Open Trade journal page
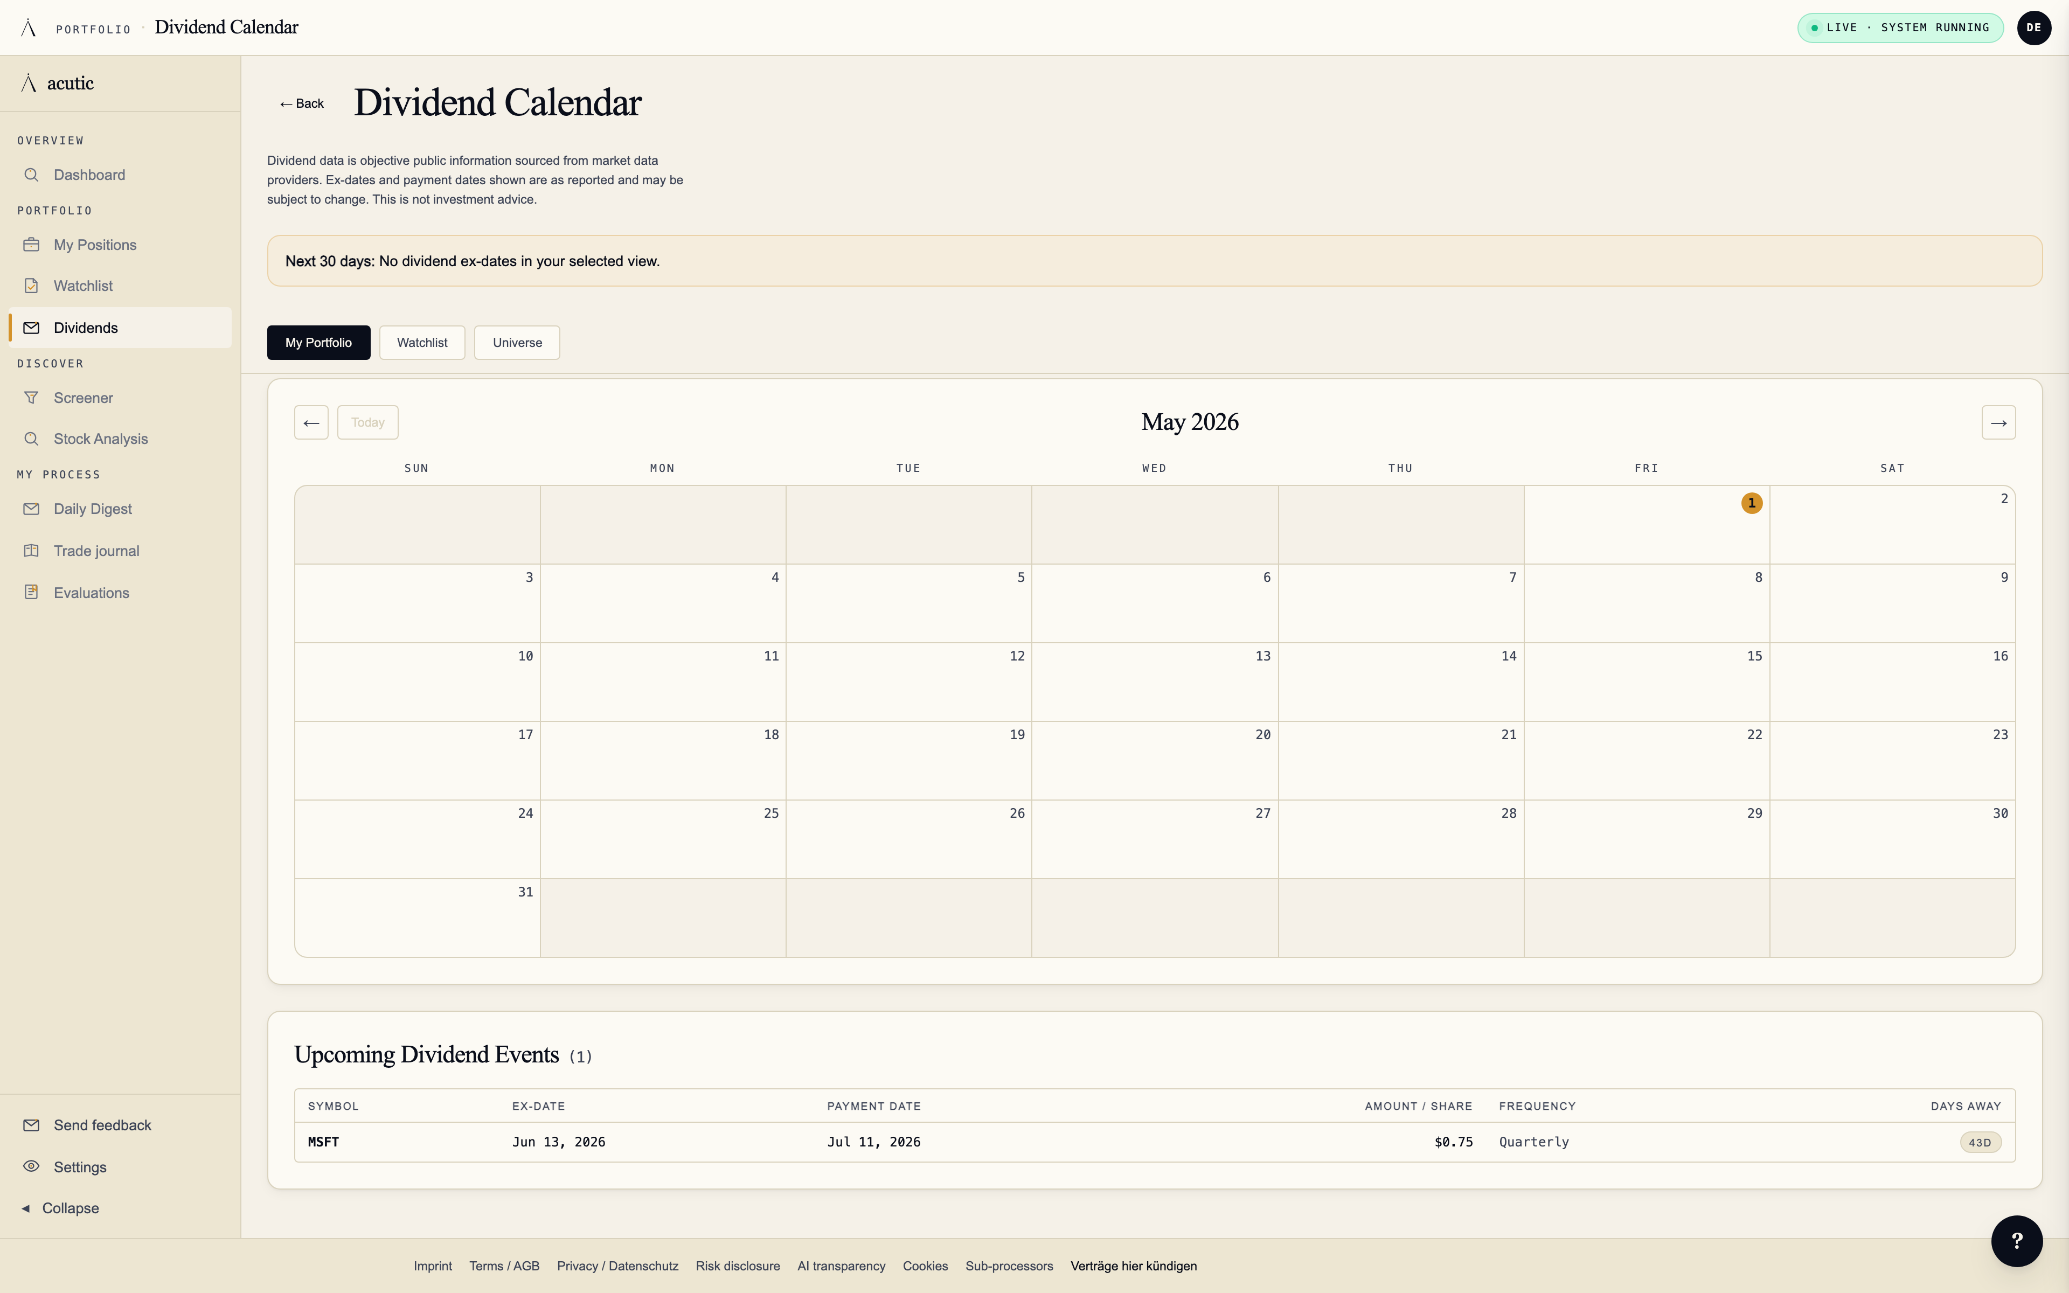The image size is (2069, 1293). click(120, 551)
